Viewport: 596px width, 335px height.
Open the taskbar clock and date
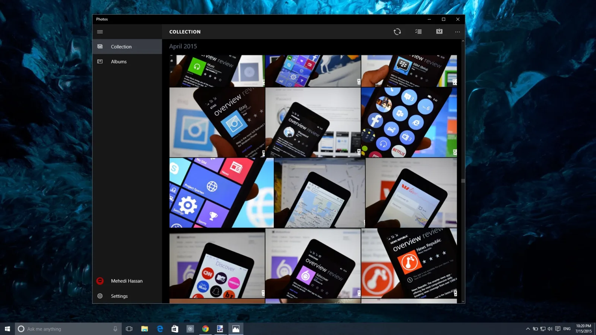click(583, 329)
